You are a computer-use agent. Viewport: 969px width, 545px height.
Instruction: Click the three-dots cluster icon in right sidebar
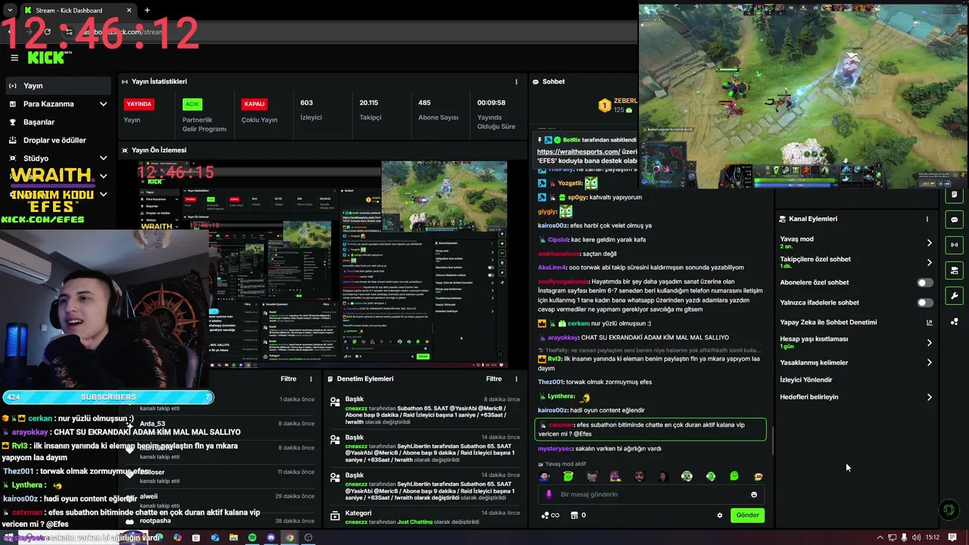coord(955,322)
